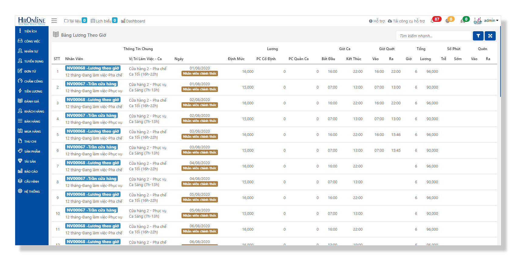Open Chấm Công clock icon
The width and height of the screenshot is (516, 261).
pos(20,81)
